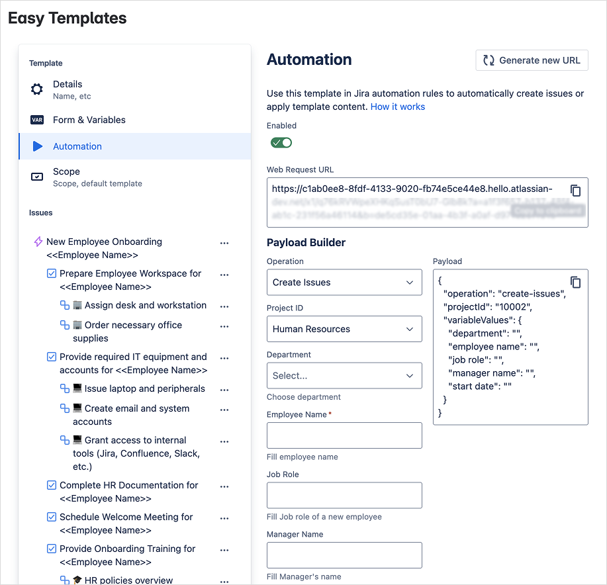Open more options for New Employee Onboarding
607x585 pixels.
pos(224,243)
